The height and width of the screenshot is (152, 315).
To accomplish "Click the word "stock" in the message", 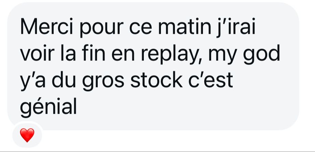I will (156, 80).
